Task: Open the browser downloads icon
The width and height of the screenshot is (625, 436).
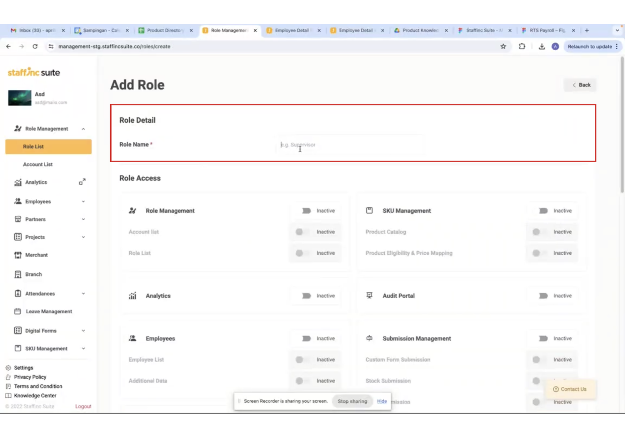Action: click(542, 47)
